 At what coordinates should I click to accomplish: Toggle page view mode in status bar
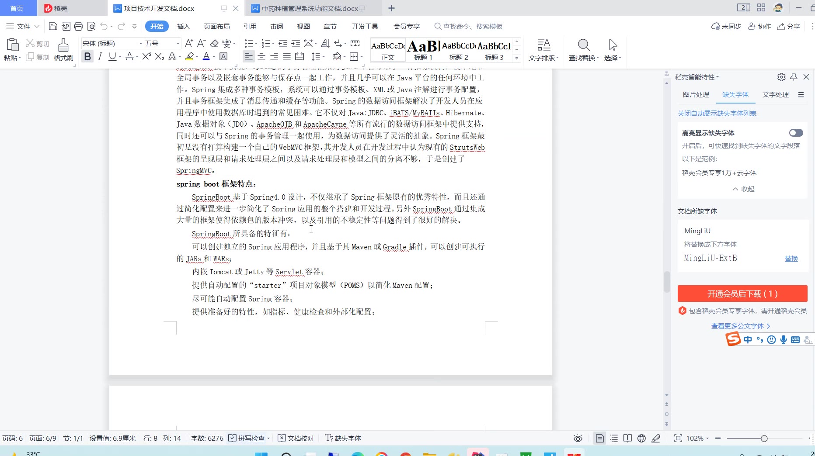(x=600, y=438)
